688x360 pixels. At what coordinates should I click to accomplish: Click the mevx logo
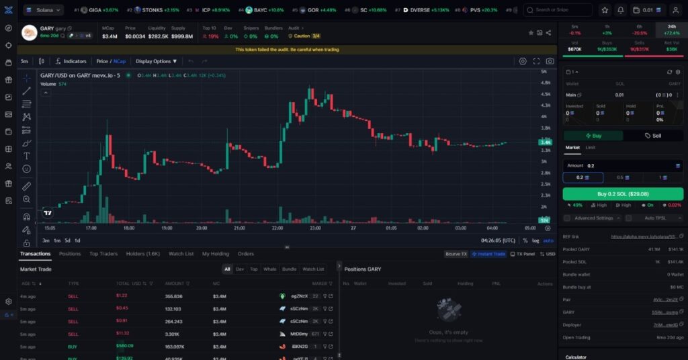coord(8,9)
